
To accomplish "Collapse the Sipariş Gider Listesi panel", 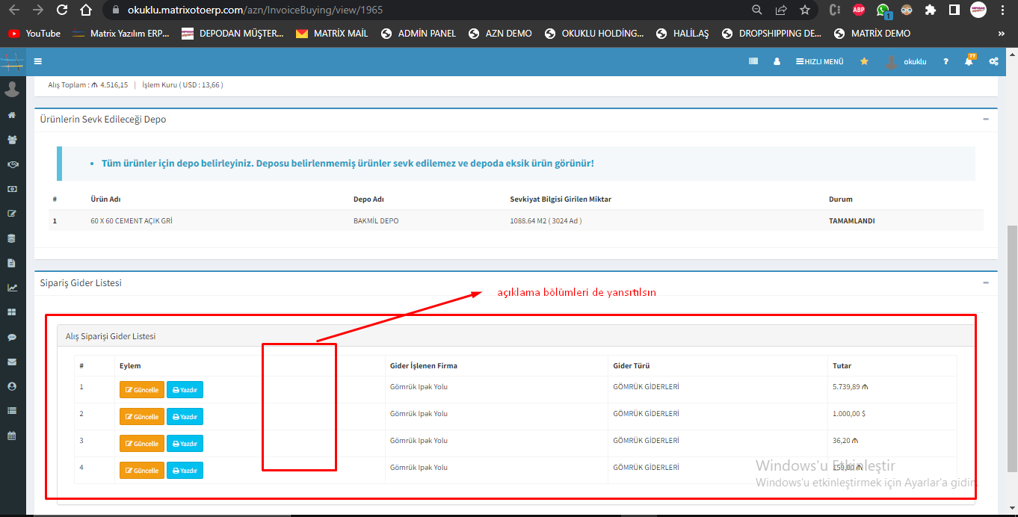I will pyautogui.click(x=986, y=283).
